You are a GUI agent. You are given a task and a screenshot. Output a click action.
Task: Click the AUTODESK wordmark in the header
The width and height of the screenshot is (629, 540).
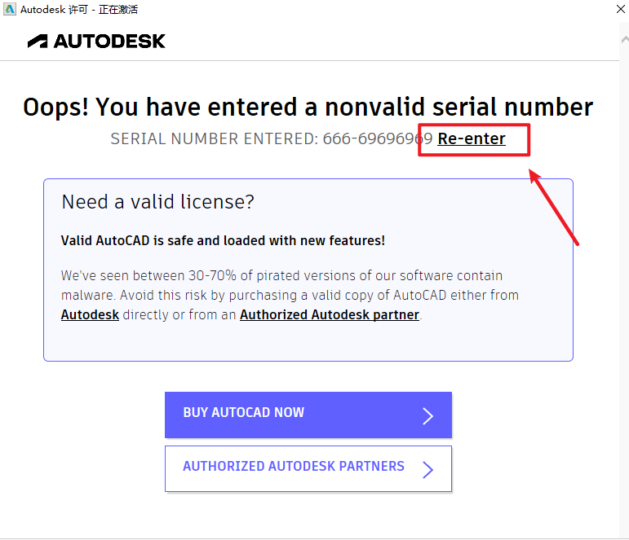point(110,42)
